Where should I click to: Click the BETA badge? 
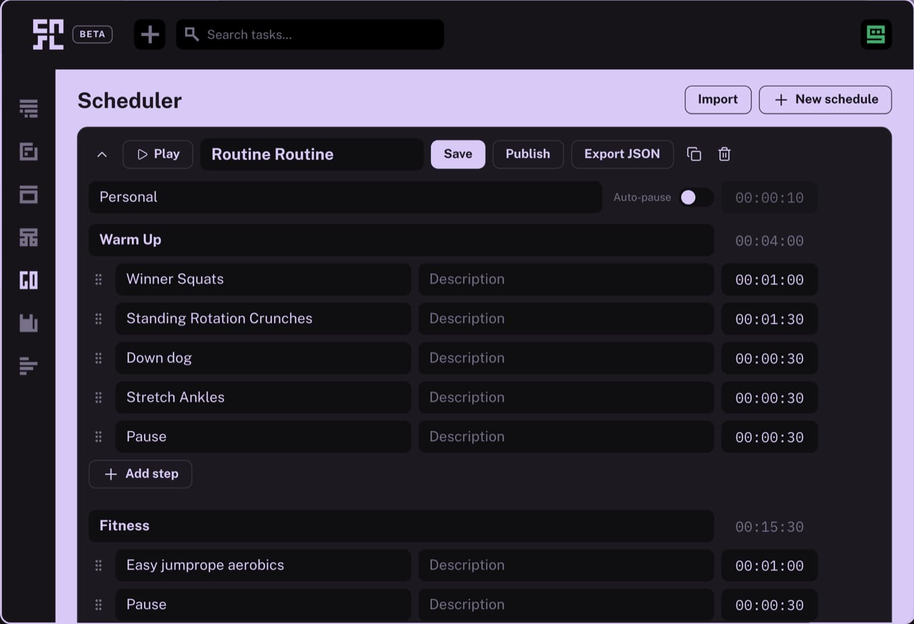coord(93,34)
